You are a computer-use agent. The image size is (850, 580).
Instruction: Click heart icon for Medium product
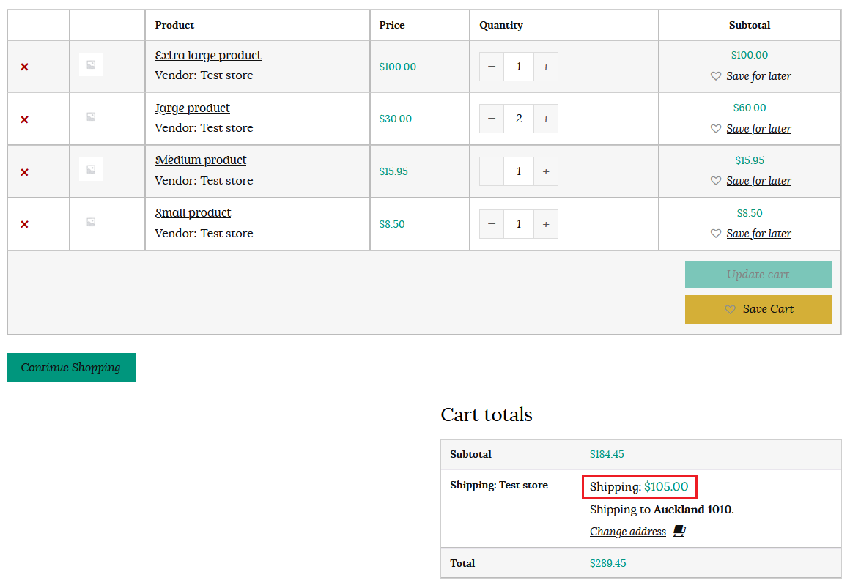tap(716, 181)
